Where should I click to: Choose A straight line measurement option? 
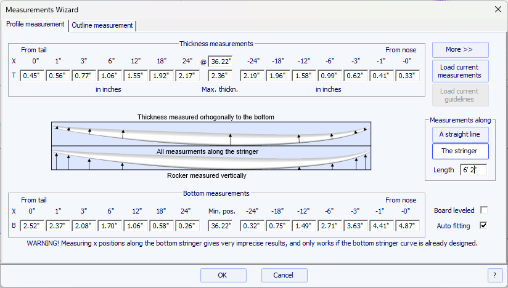460,134
